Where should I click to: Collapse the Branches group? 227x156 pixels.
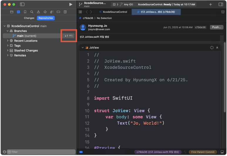tap(8, 31)
